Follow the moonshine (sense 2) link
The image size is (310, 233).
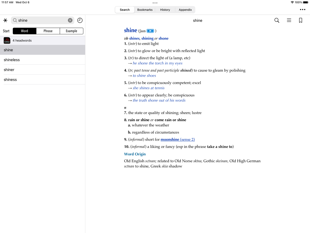click(178, 140)
